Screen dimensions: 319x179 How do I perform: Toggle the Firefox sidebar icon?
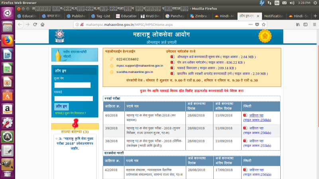click(x=305, y=25)
